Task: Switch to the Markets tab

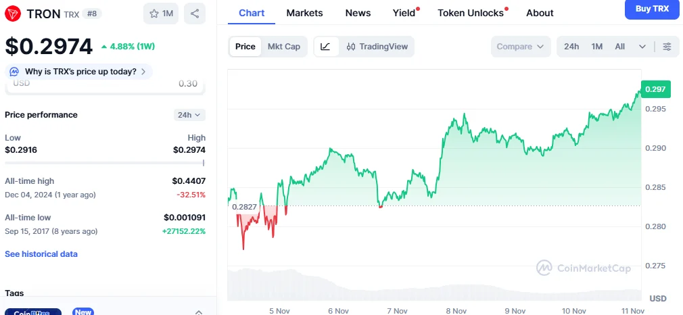Action: coord(304,13)
